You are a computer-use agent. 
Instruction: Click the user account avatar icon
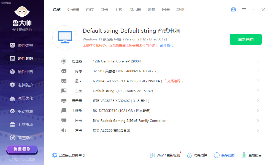[233, 10]
